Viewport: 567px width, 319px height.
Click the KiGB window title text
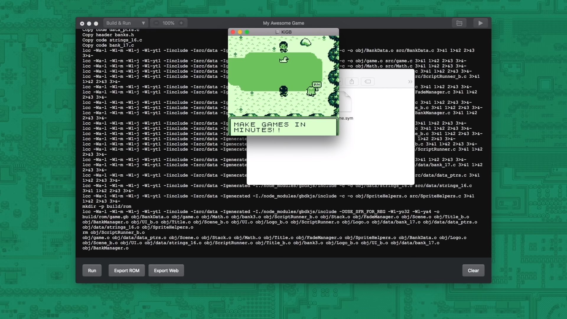pos(286,32)
